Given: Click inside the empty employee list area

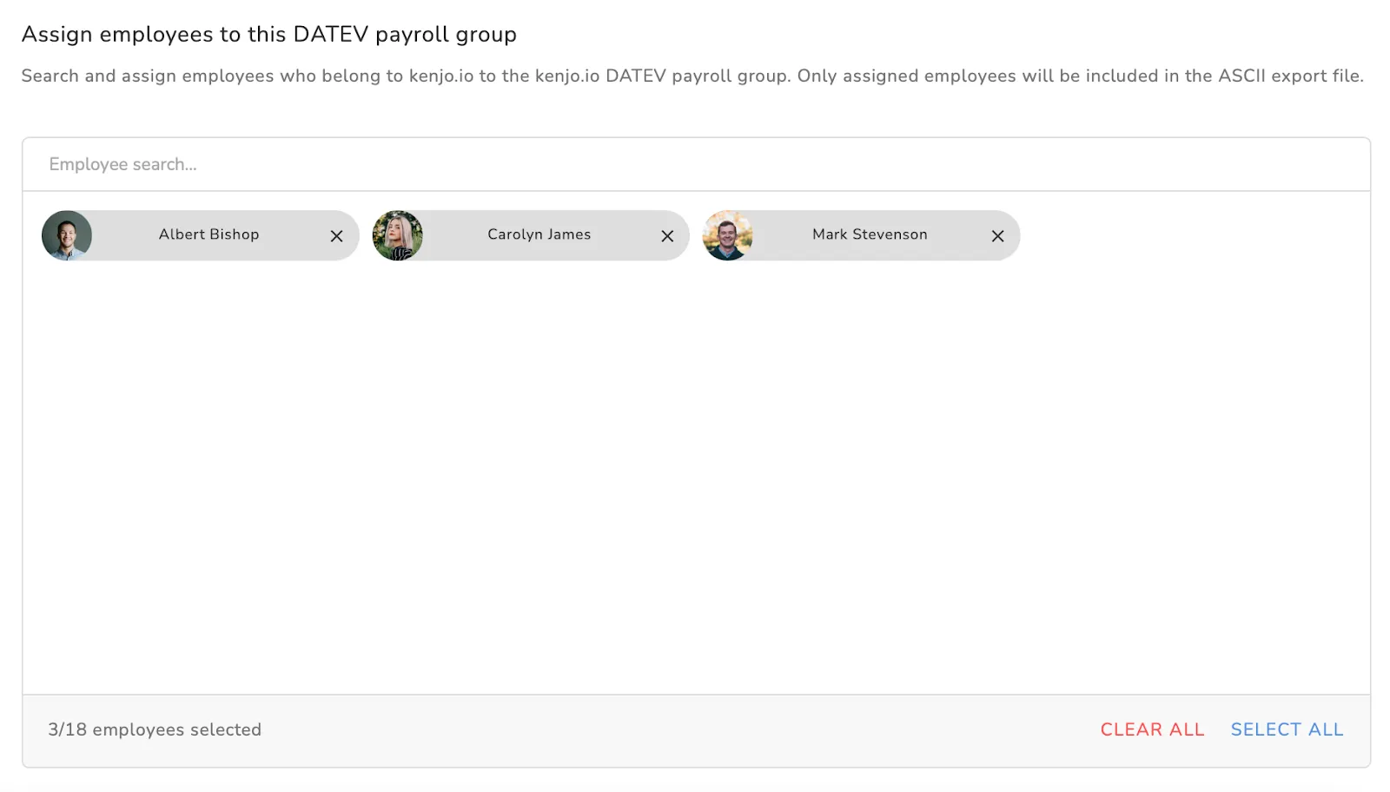Looking at the screenshot, I should click(x=695, y=478).
